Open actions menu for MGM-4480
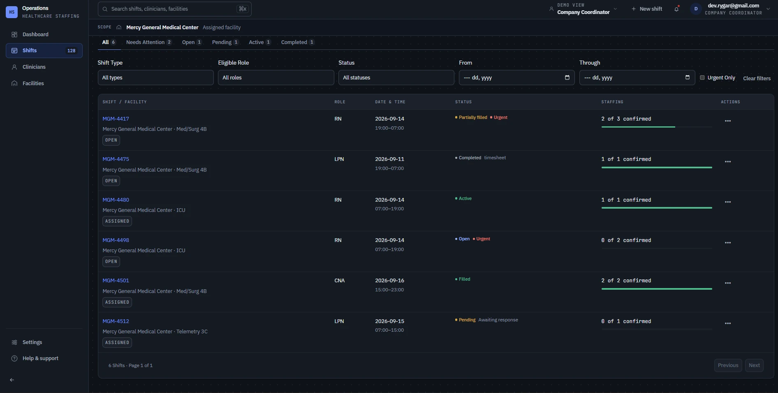This screenshot has width=778, height=393. [728, 202]
